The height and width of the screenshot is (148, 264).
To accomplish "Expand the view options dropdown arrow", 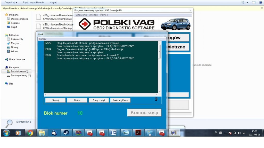I will 247,3.
